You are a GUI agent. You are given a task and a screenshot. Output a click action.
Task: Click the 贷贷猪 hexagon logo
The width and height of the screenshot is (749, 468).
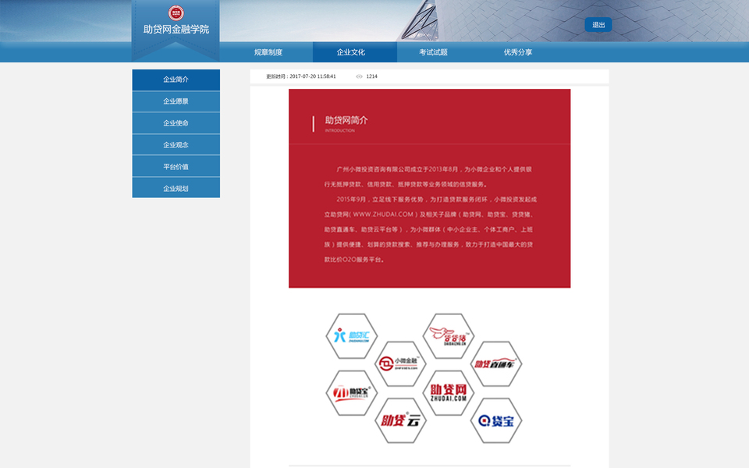(x=449, y=336)
